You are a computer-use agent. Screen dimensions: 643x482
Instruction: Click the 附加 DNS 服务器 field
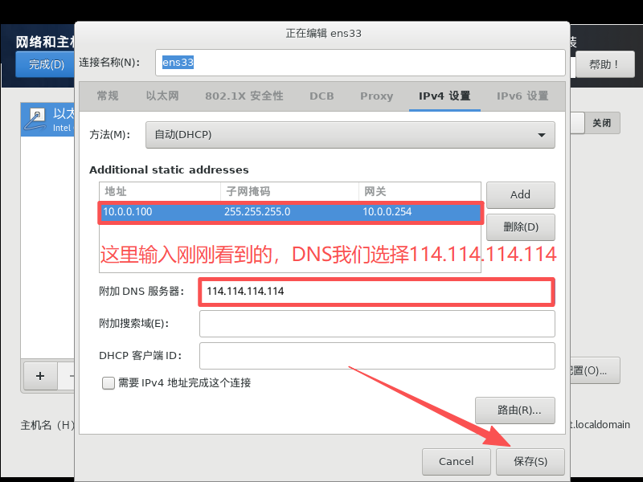pos(376,292)
